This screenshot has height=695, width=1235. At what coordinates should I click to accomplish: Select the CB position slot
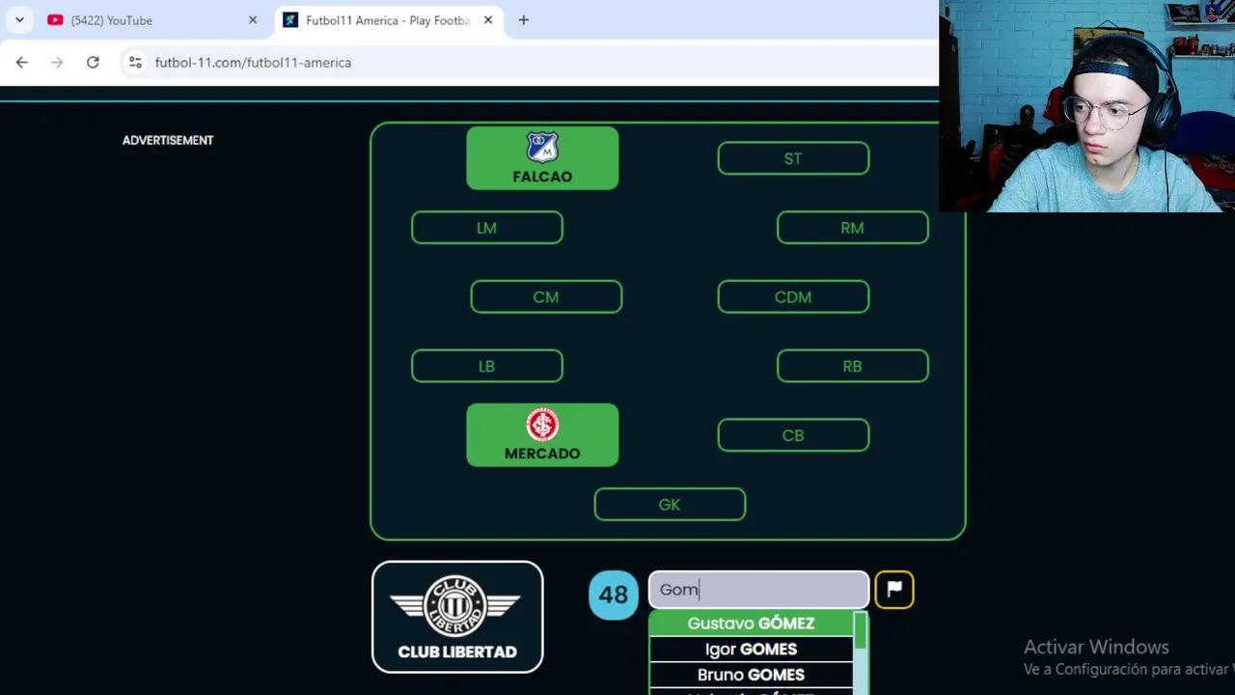point(793,435)
